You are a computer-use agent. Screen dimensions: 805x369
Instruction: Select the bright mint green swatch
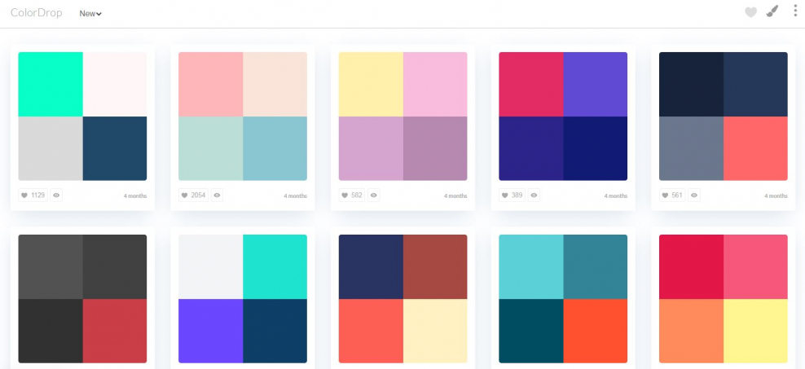pos(51,84)
